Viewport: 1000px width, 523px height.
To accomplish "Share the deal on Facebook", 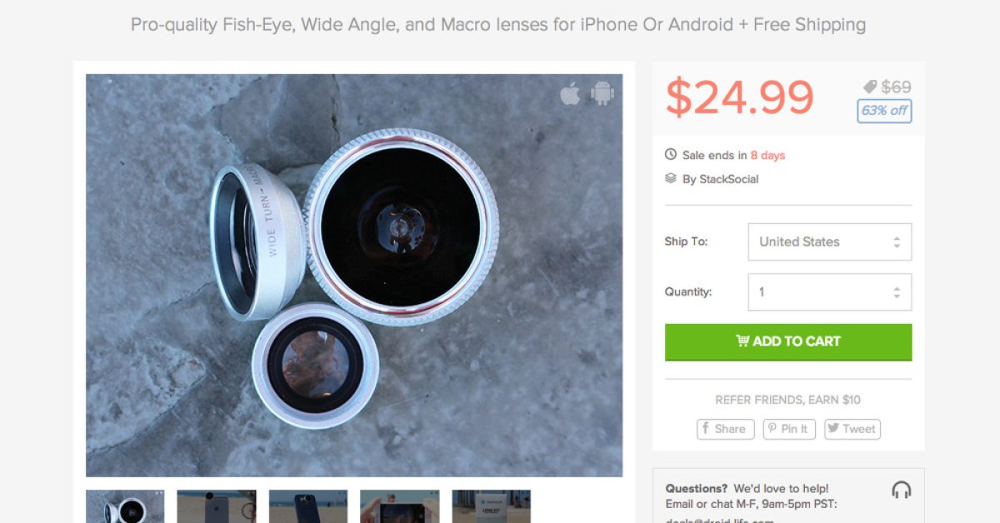I will (725, 429).
